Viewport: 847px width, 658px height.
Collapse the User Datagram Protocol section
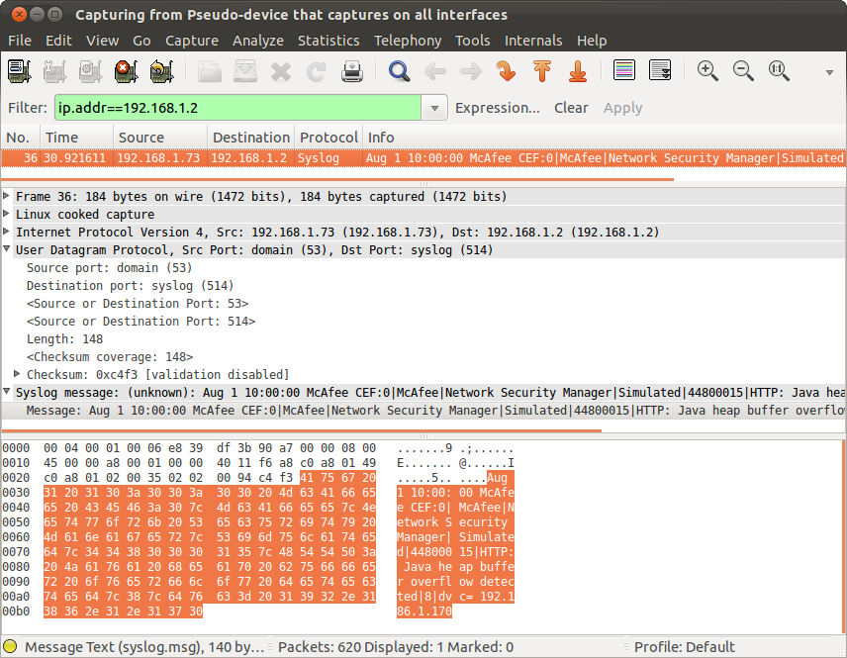coord(11,249)
